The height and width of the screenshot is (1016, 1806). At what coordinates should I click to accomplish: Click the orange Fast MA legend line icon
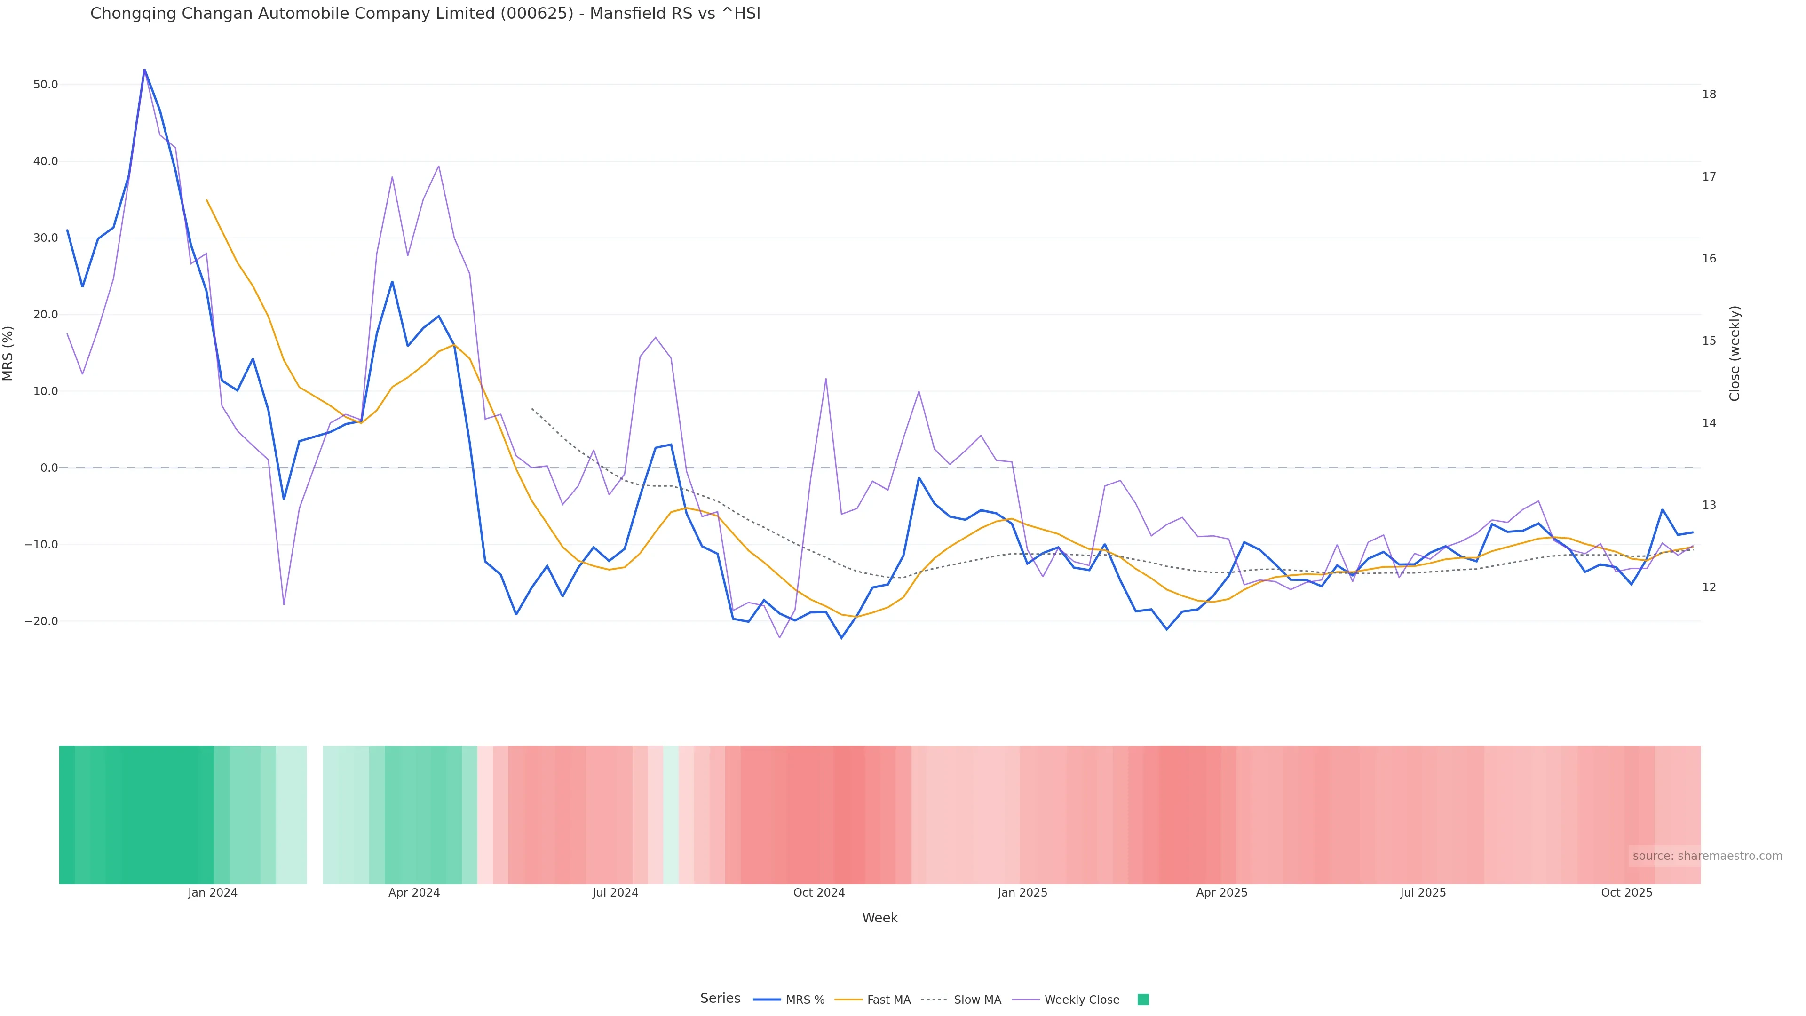tap(848, 1000)
